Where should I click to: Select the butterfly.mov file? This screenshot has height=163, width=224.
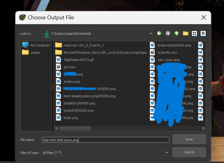(x=163, y=53)
